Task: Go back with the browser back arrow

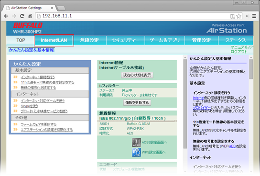Action: point(6,16)
